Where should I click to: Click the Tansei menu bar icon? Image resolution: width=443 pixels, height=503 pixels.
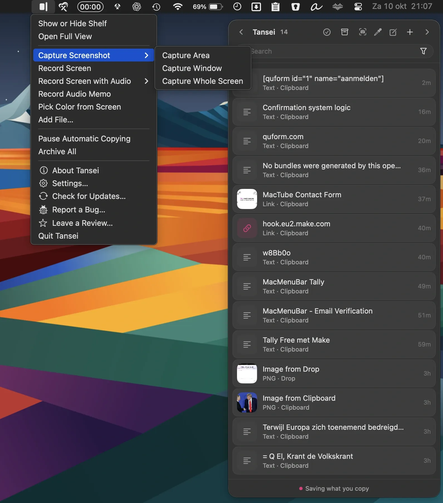tap(43, 6)
